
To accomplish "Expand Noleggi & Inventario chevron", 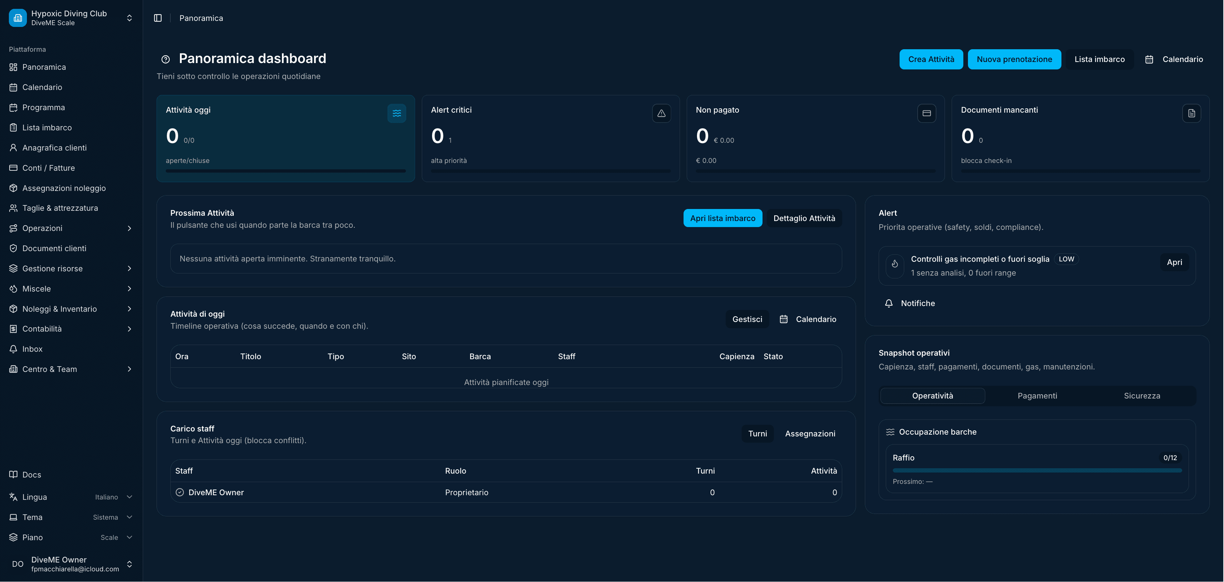I will (x=129, y=309).
